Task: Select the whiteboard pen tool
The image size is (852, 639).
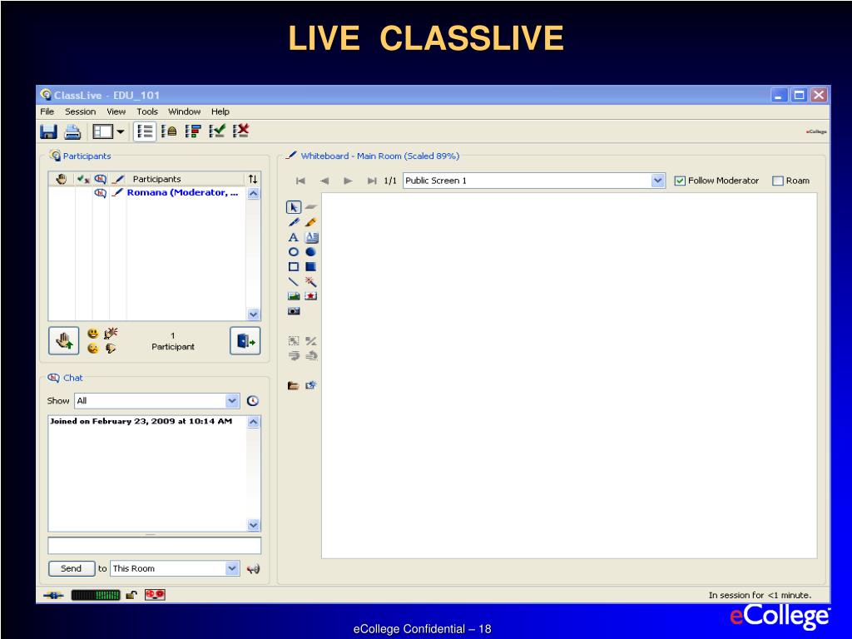Action: pyautogui.click(x=294, y=222)
